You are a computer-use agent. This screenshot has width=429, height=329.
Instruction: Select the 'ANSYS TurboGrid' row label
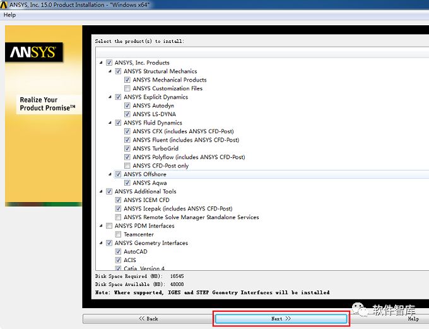click(x=155, y=148)
